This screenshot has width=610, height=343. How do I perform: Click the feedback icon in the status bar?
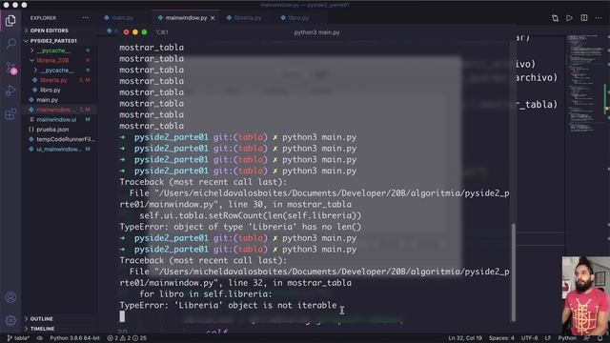(x=587, y=338)
